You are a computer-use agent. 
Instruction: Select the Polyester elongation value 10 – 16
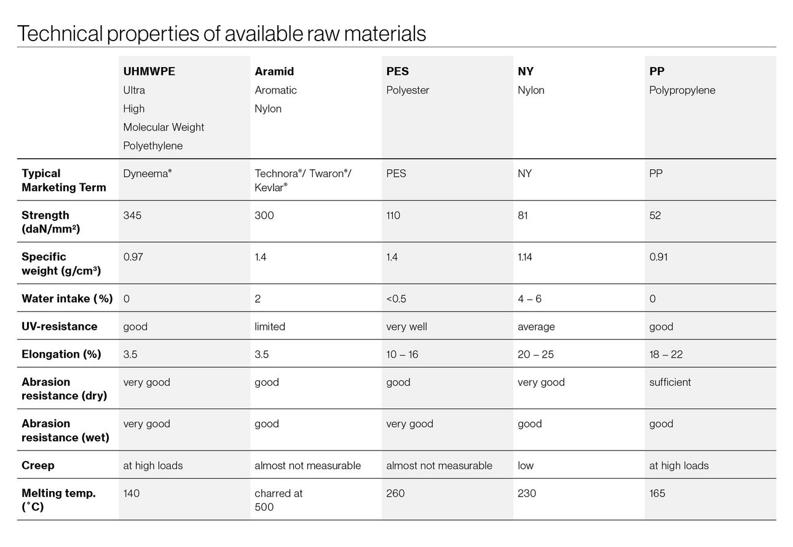[402, 354]
